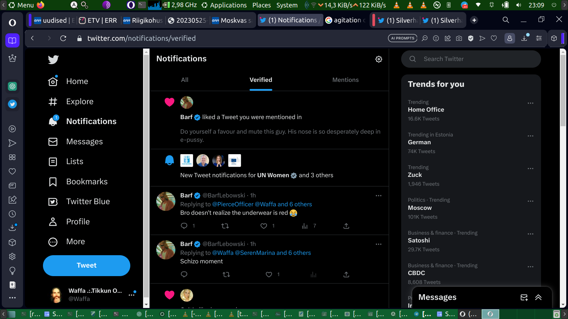Open notification settings gear icon
The image size is (568, 319).
click(379, 59)
